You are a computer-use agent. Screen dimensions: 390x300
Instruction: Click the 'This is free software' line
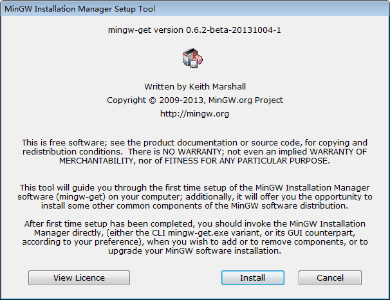point(194,142)
